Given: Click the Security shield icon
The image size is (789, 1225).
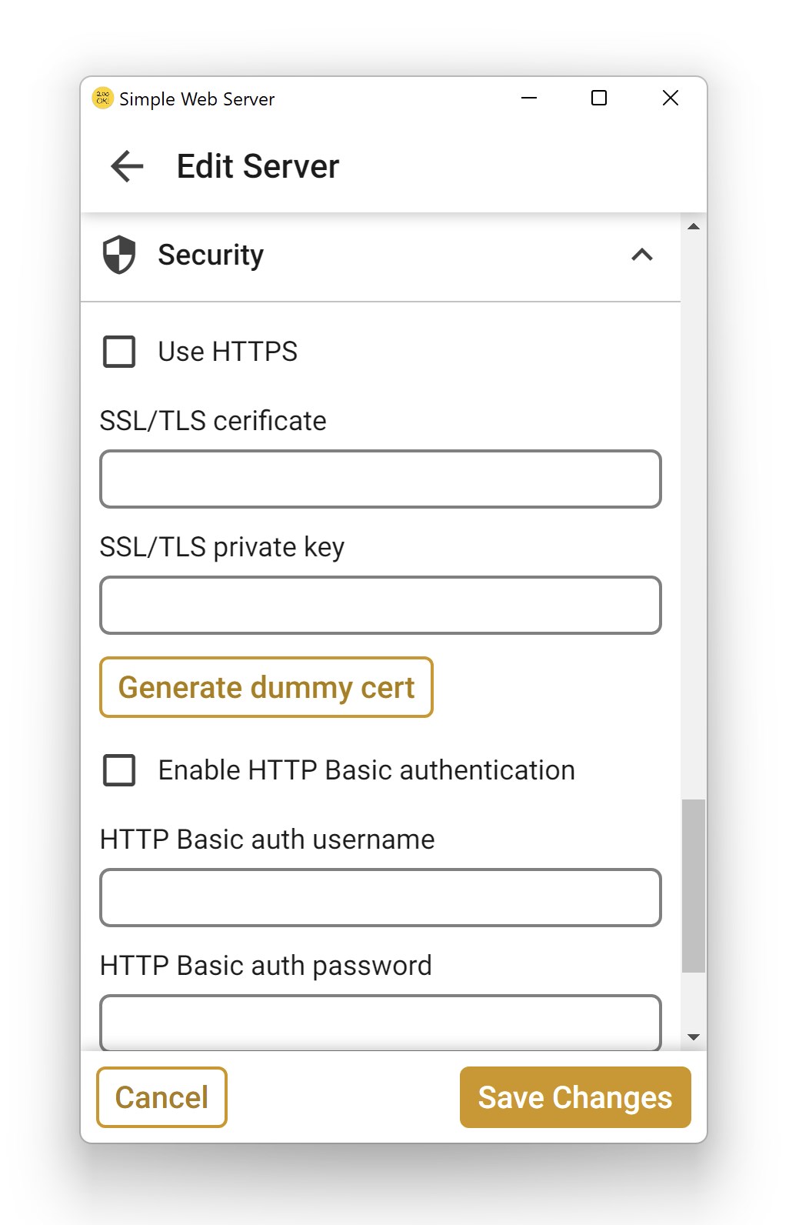Looking at the screenshot, I should [x=119, y=255].
